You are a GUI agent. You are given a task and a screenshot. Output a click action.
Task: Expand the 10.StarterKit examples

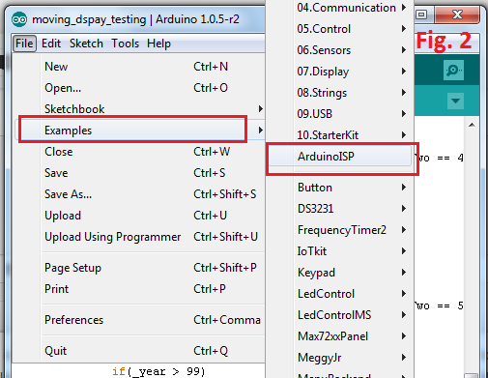pyautogui.click(x=340, y=135)
